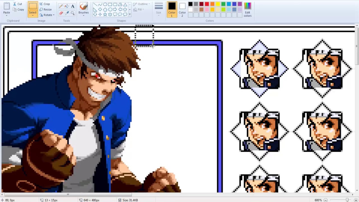359x202 pixels.
Task: Choose the Six-point star shape
Action: click(110, 14)
